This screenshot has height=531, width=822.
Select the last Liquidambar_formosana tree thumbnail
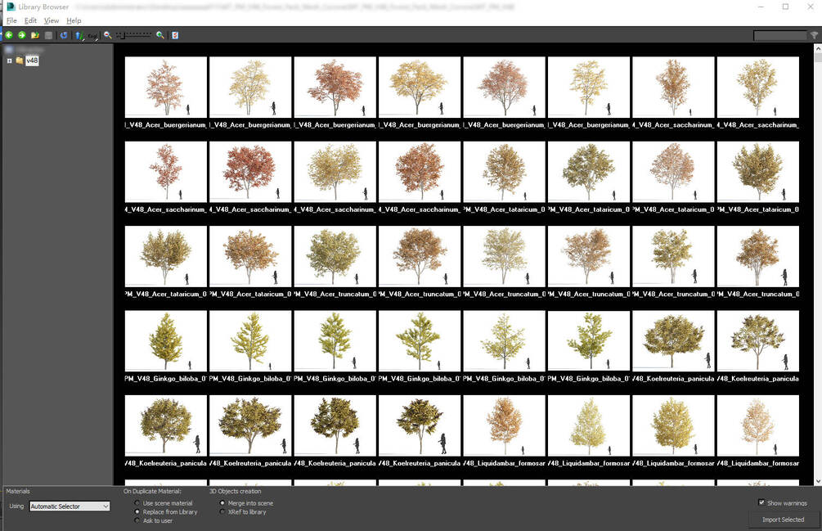(x=758, y=425)
